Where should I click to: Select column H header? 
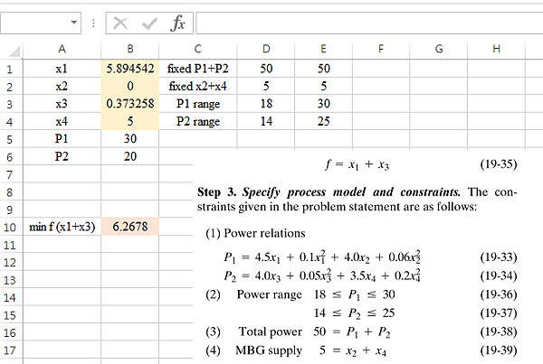pyautogui.click(x=496, y=49)
